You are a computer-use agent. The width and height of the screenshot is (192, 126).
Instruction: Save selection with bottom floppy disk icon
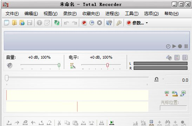coord(102,123)
